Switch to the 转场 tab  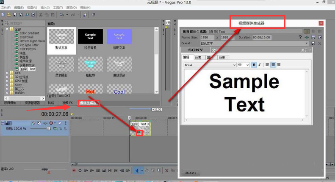[51, 103]
